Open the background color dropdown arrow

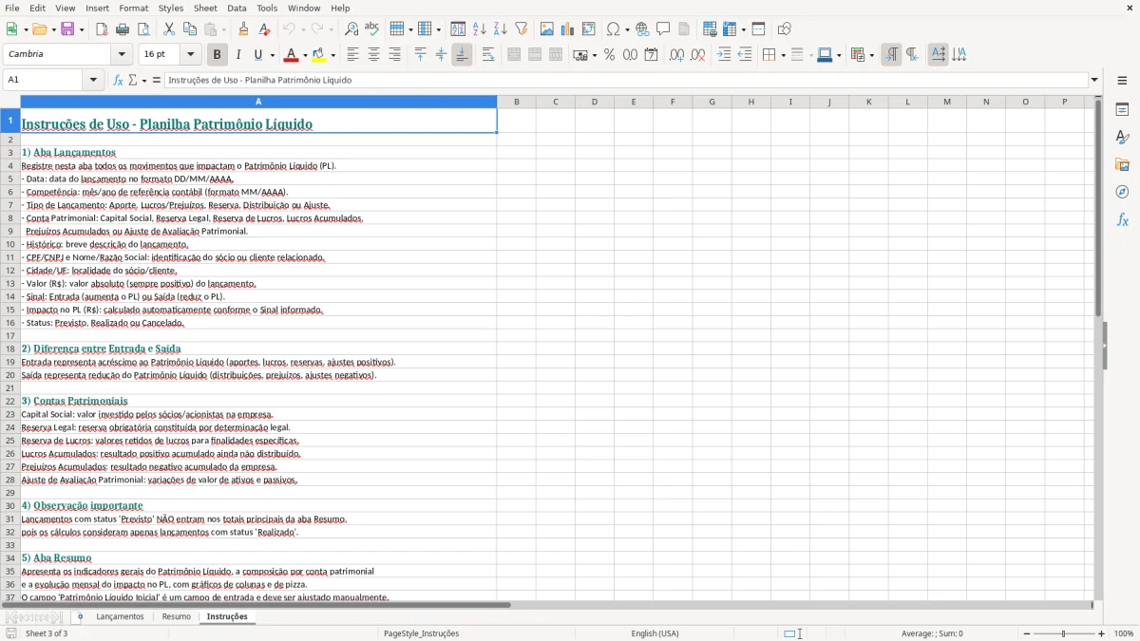coord(332,55)
